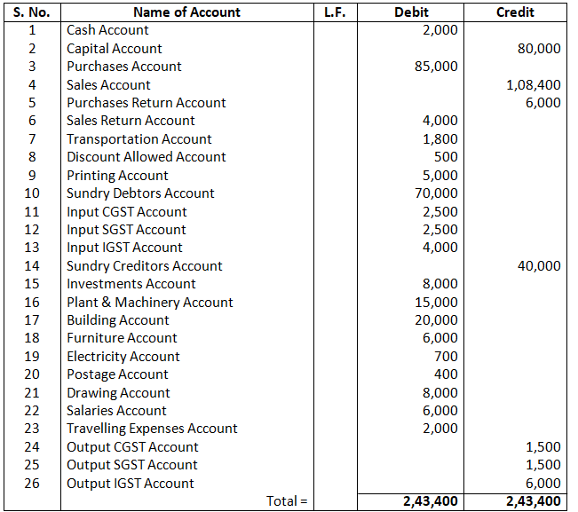
Task: Click the "Total =" label
Action: coord(287,501)
